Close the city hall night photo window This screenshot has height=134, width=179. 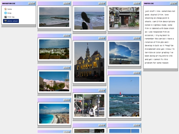click(104, 38)
